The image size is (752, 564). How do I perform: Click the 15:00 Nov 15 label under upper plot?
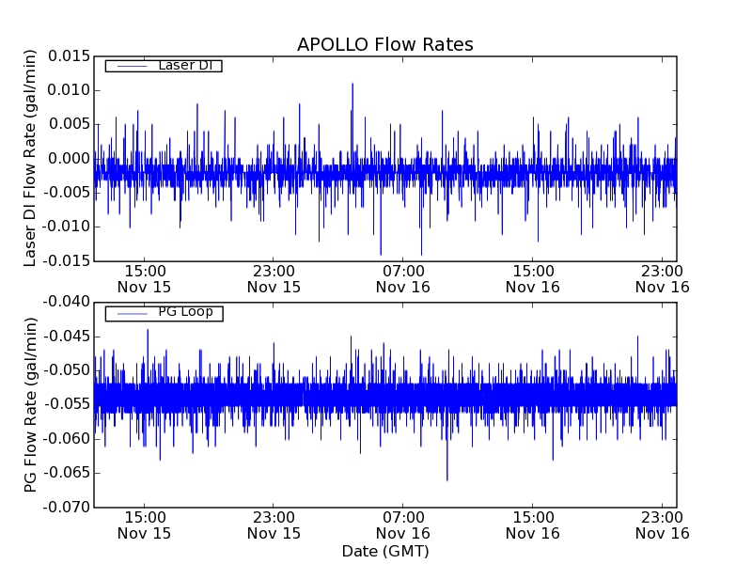pos(144,278)
